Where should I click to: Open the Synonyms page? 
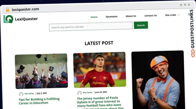(x=112, y=17)
